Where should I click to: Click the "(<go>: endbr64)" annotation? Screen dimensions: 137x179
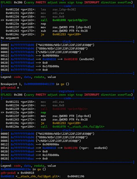click(x=93, y=148)
